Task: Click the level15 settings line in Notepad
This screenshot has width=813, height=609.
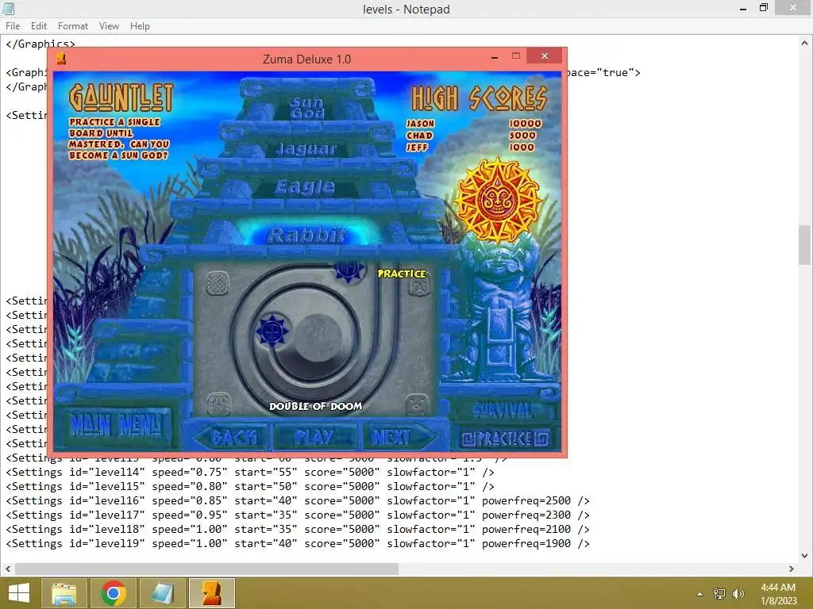Action: [250, 487]
